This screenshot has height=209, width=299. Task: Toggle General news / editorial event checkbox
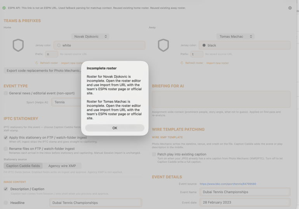6,93
